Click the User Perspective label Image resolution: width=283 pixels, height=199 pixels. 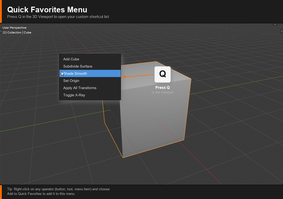[14, 27]
